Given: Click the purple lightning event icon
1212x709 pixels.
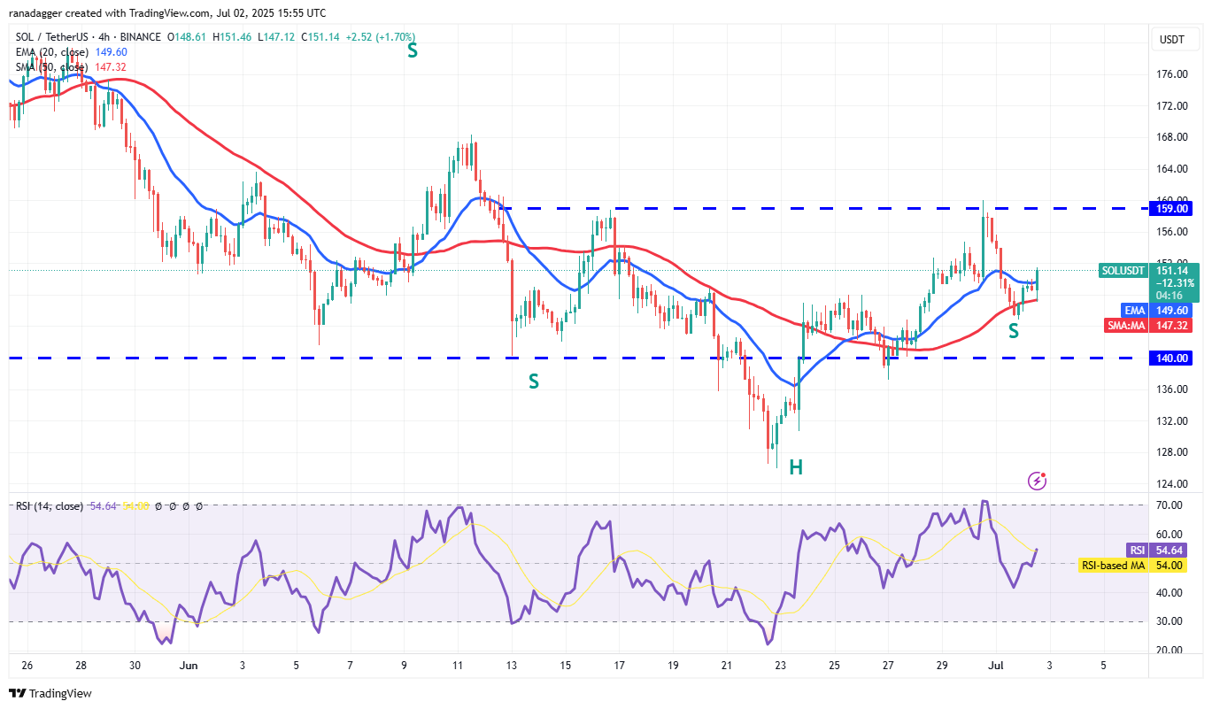Looking at the screenshot, I should [1037, 481].
